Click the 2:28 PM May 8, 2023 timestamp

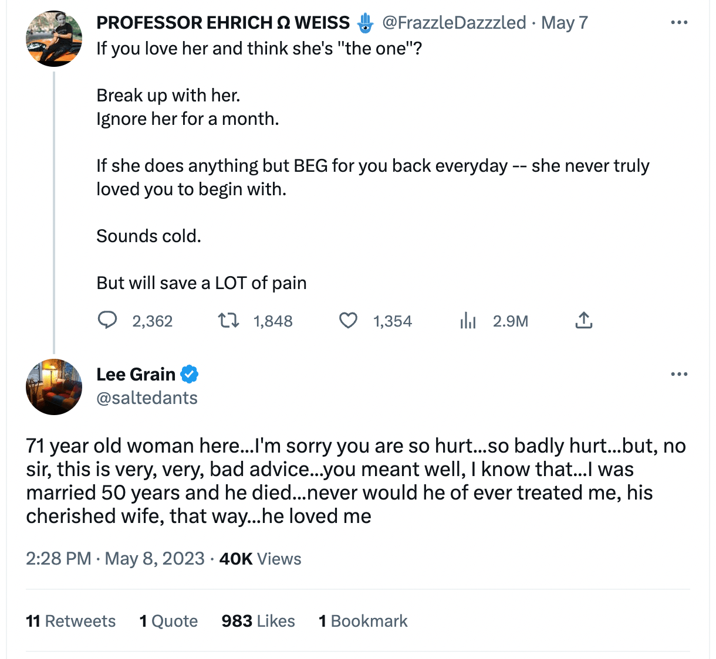[115, 559]
